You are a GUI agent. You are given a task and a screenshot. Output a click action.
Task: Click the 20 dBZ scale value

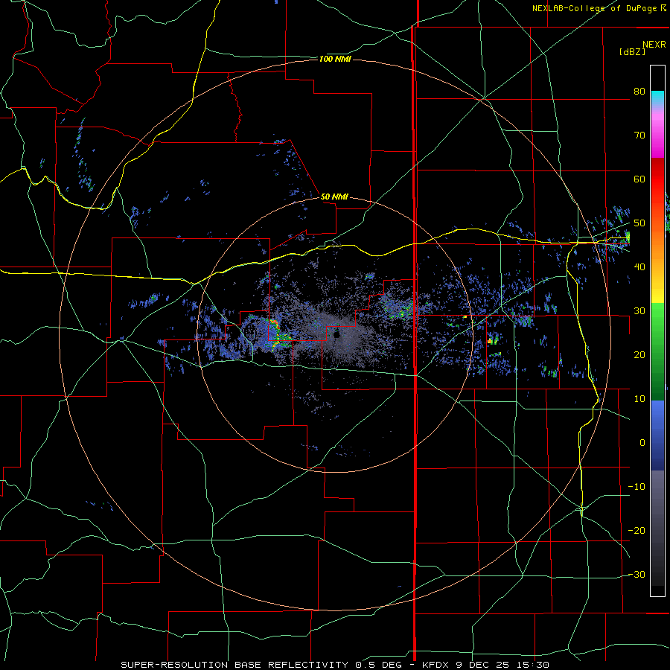tap(639, 354)
